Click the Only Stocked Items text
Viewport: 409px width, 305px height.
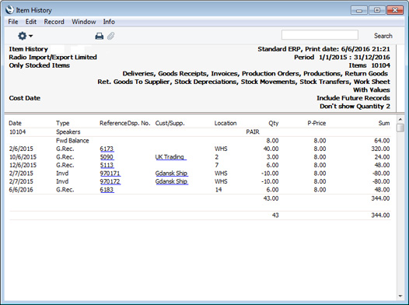[40, 65]
